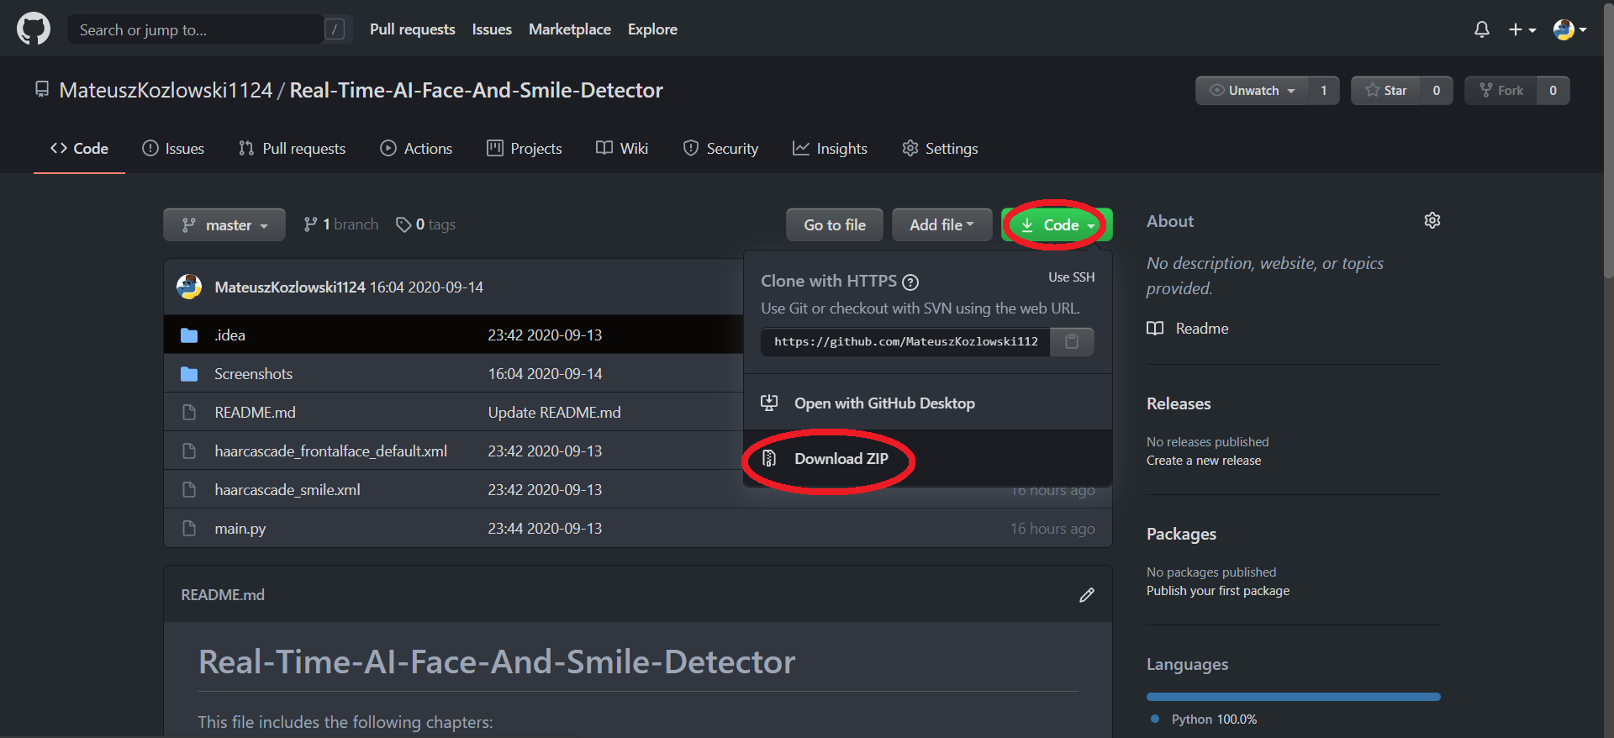This screenshot has width=1614, height=738.
Task: Open the 1 branch link
Action: tap(341, 224)
